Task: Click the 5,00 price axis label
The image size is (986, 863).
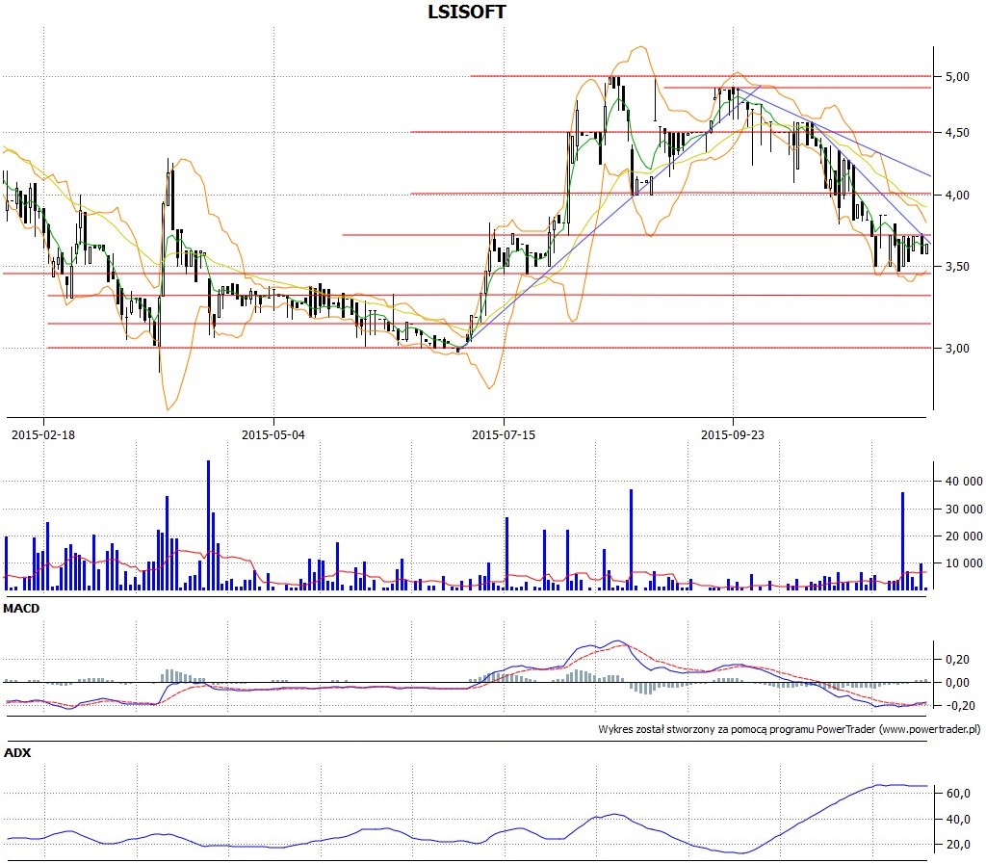Action: coord(957,77)
